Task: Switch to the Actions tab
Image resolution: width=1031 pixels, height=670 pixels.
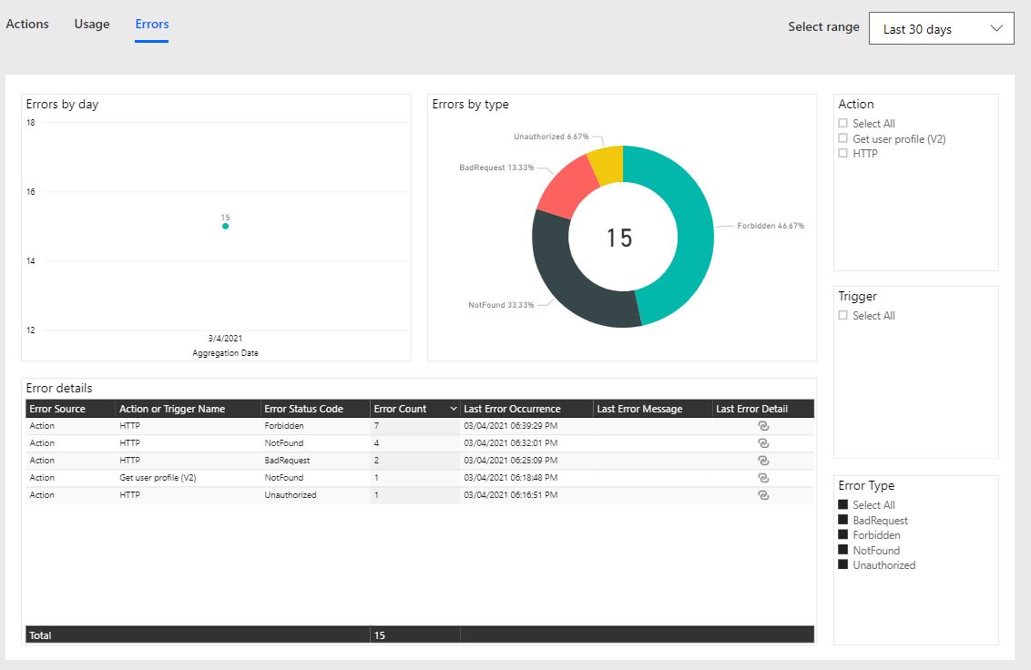Action: (26, 24)
